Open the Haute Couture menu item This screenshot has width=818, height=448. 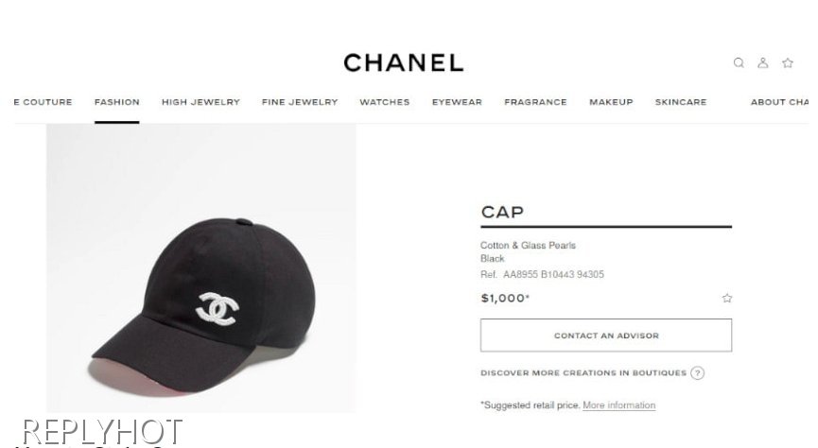pyautogui.click(x=43, y=102)
